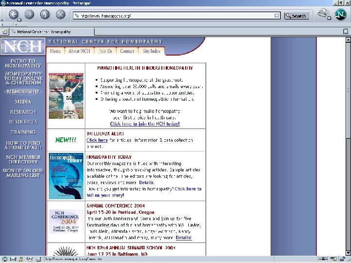Viewport: 351px width, 263px height.
Task: Click the 'Influenza Alert' heading
Action: (105, 134)
